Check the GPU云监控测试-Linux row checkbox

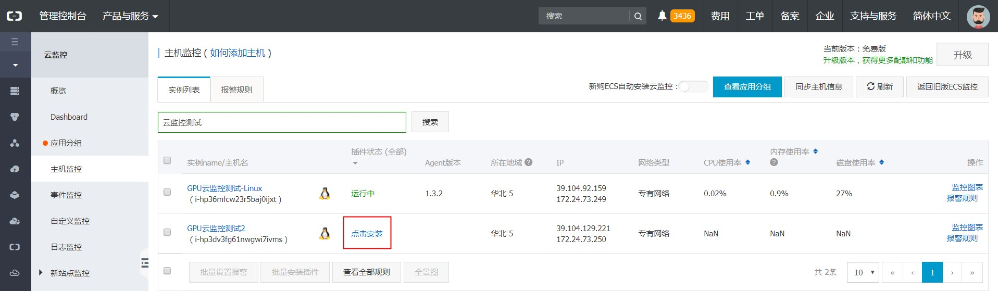coord(167,192)
